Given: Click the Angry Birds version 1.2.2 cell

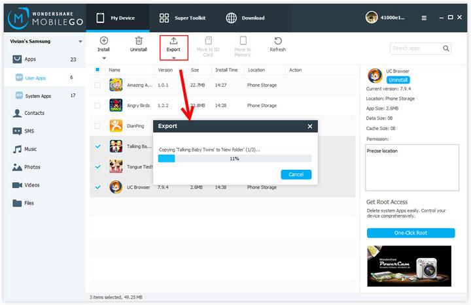Looking at the screenshot, I should pos(163,106).
